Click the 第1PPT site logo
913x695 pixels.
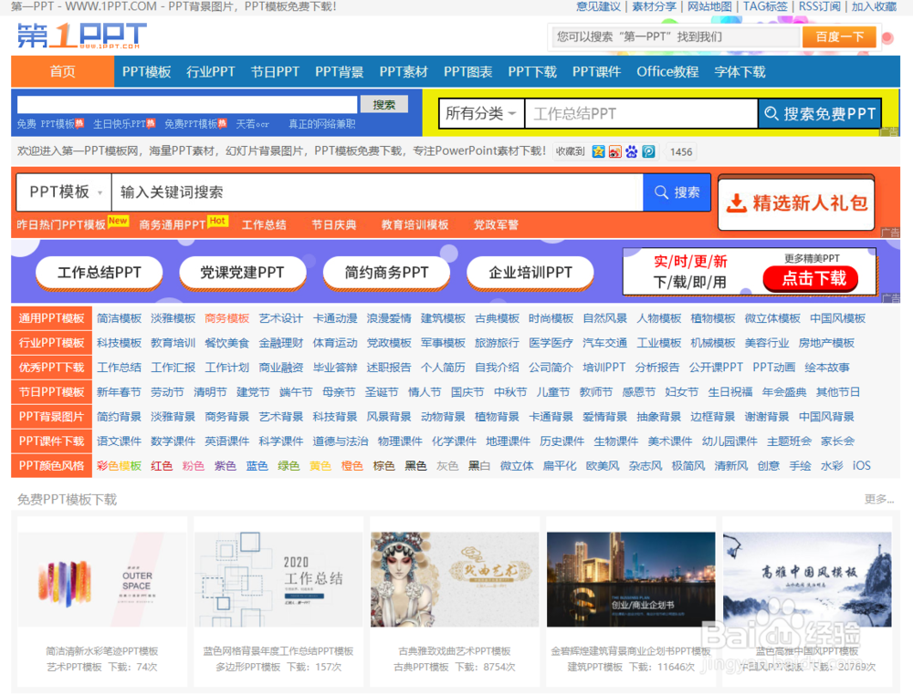[78, 38]
